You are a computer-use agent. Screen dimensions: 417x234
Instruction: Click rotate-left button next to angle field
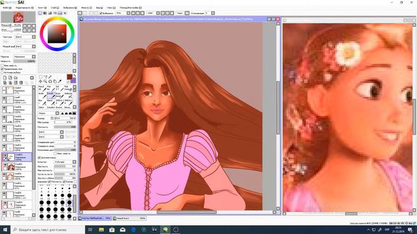[x=163, y=13]
